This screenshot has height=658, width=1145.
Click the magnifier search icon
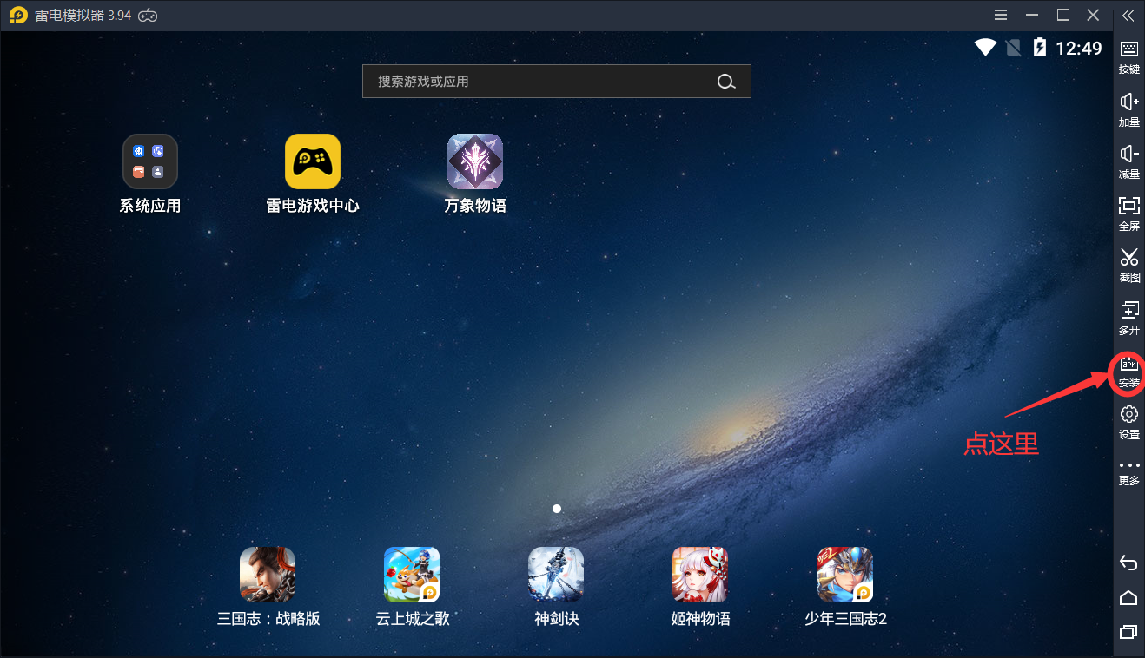click(726, 82)
